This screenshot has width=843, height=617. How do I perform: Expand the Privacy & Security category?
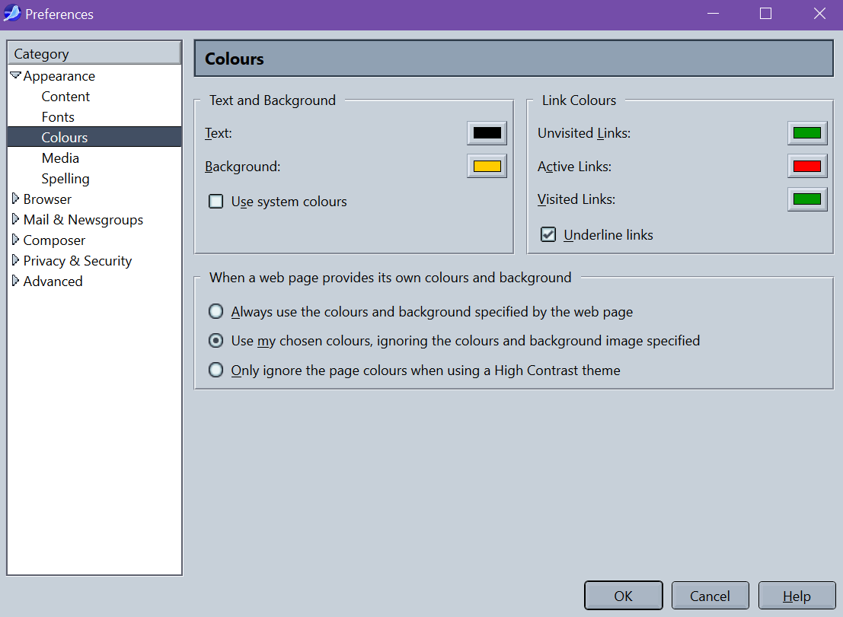tap(15, 261)
